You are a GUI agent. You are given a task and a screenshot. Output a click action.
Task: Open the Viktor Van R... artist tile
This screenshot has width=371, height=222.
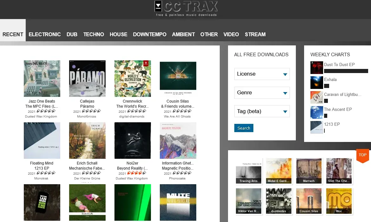[249, 201]
